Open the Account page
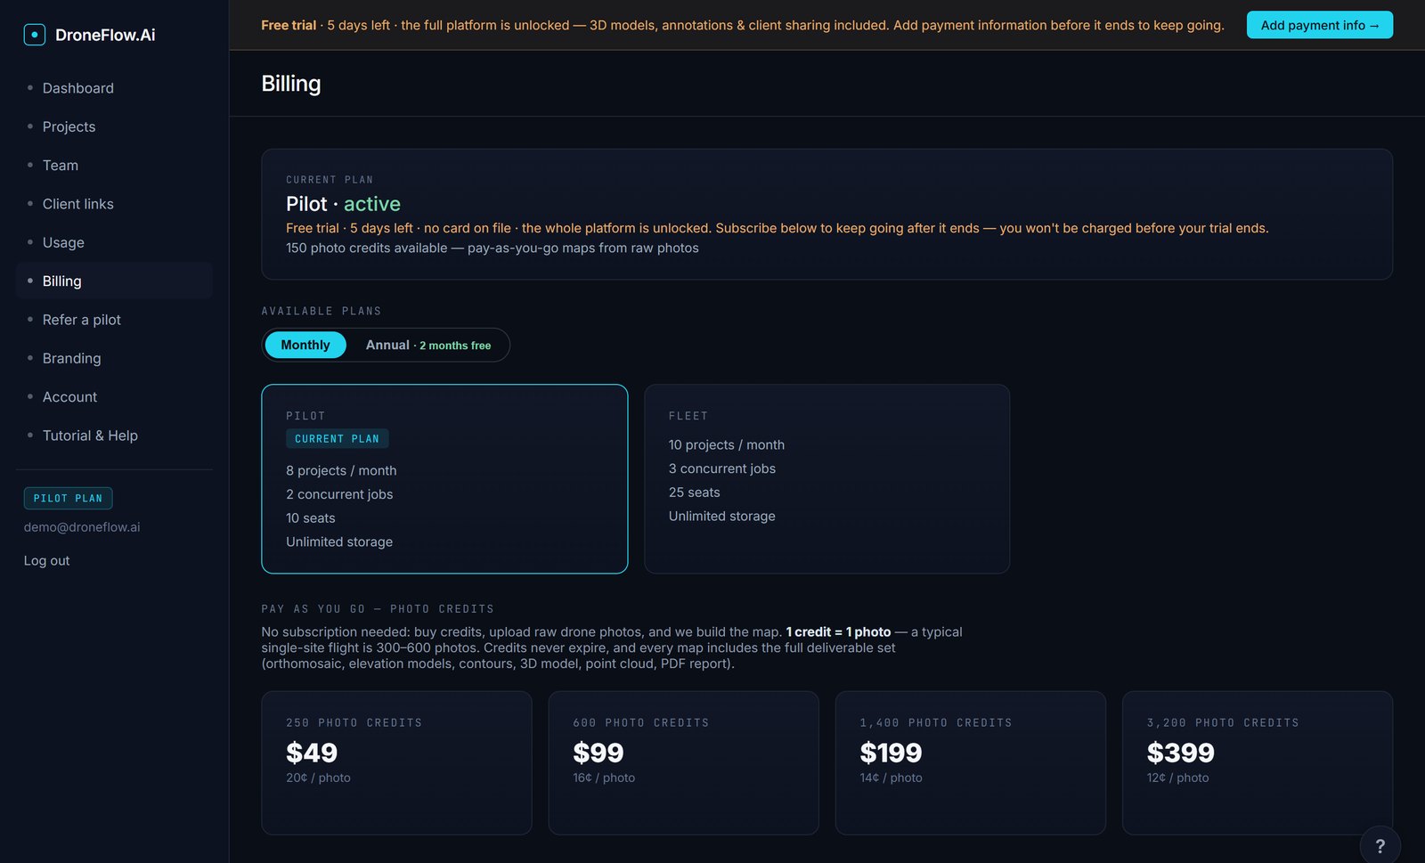 coord(114,397)
